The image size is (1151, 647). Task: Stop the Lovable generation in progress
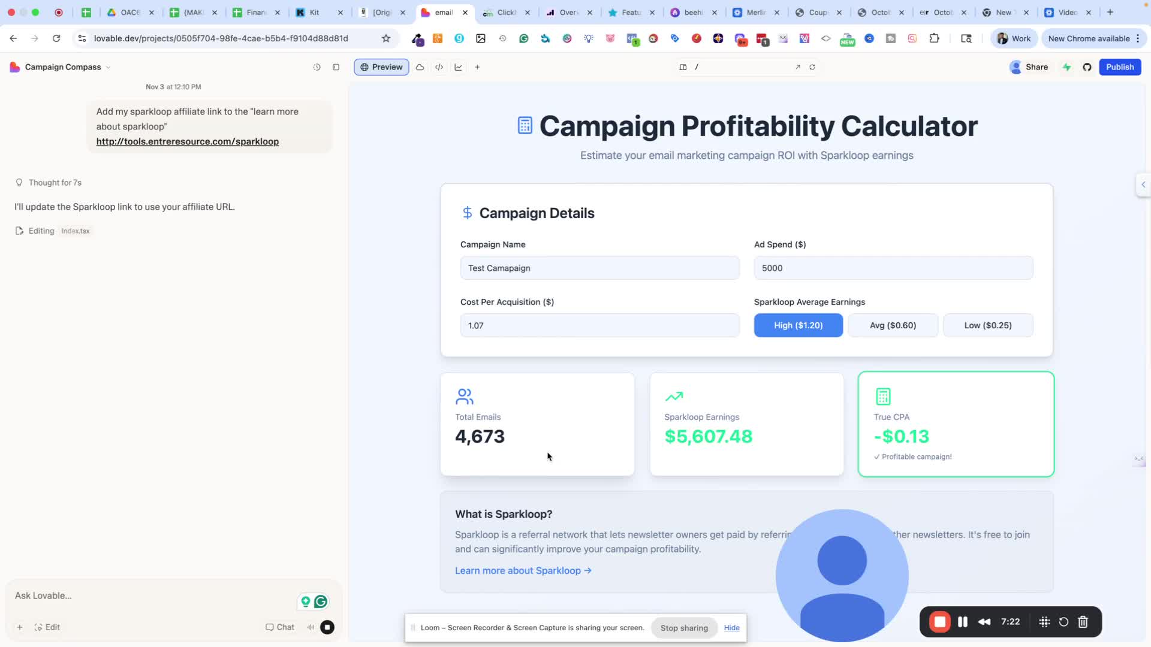(x=327, y=627)
